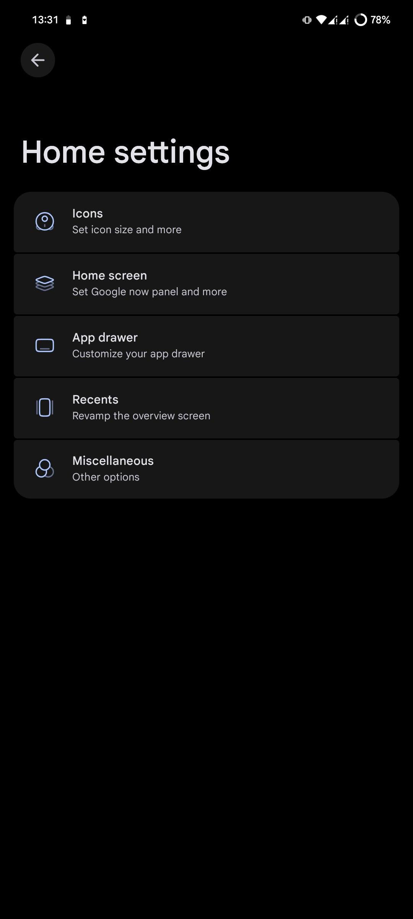
Task: Select 'Revamp the overview screen' subtitle
Action: [141, 416]
